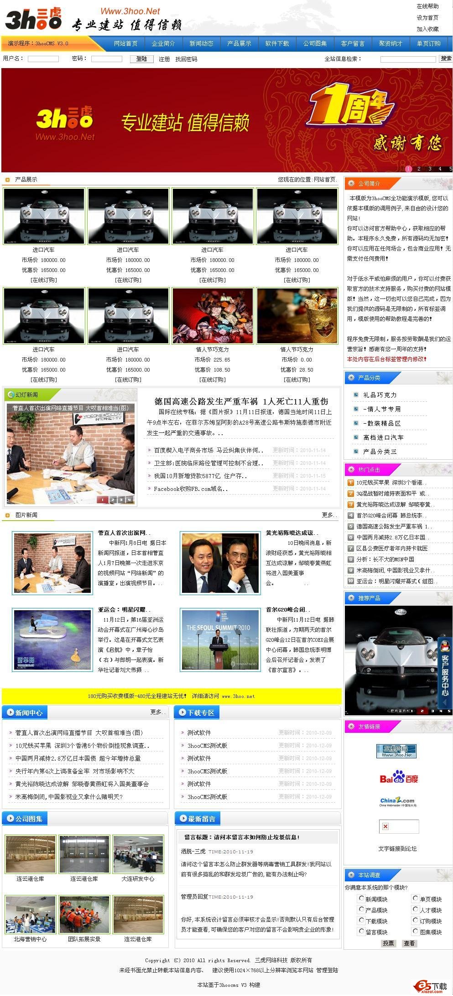Open the 网站首页 nav menu item
The width and height of the screenshot is (453, 996).
tap(125, 43)
